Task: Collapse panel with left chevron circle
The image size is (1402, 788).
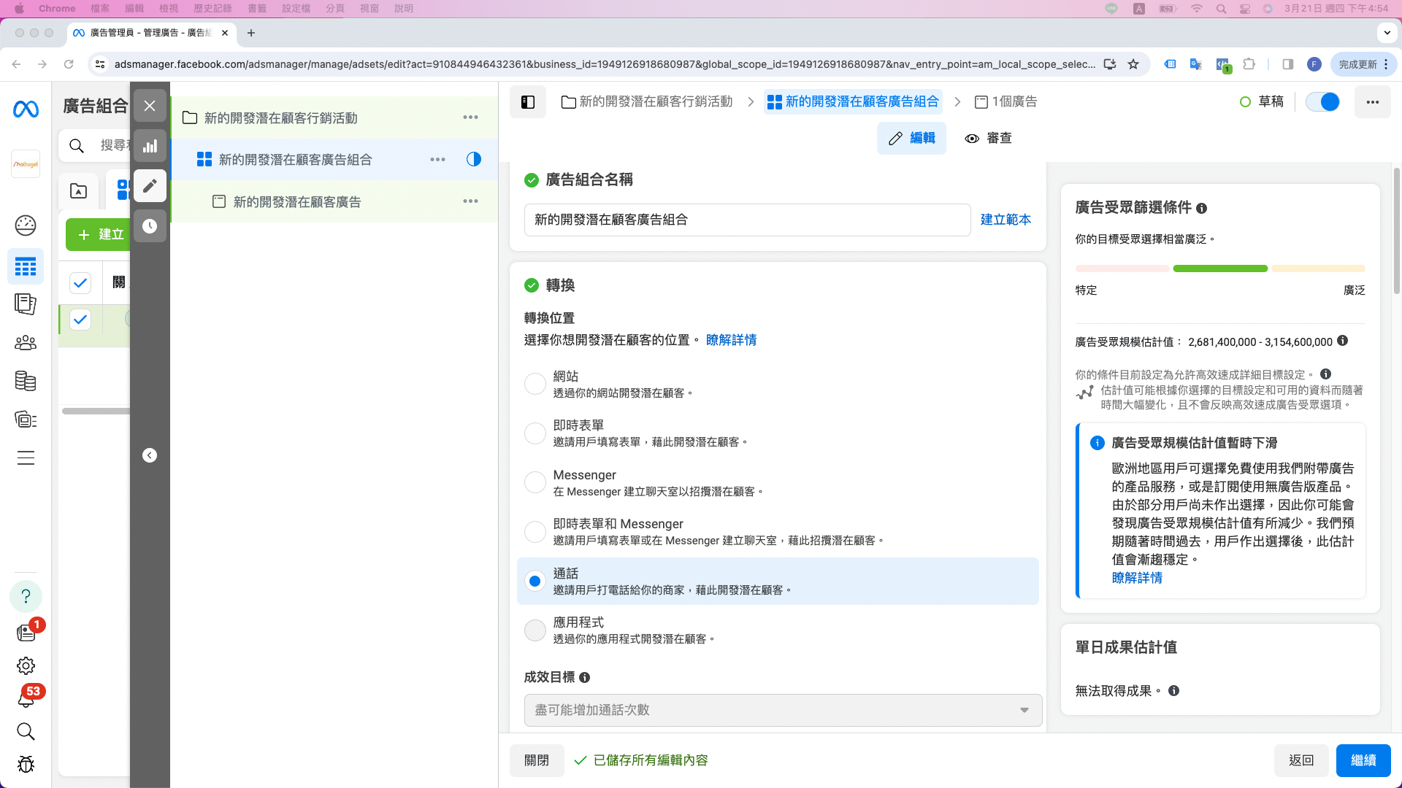Action: [x=150, y=455]
